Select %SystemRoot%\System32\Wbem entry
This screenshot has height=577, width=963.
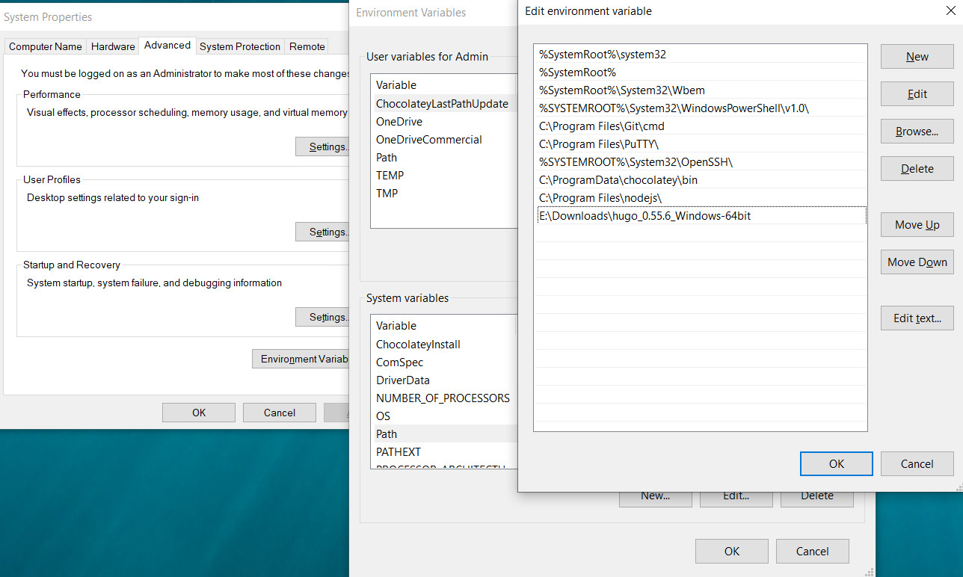[701, 90]
